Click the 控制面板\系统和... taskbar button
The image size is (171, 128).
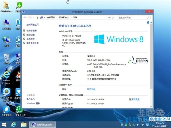pos(43,125)
